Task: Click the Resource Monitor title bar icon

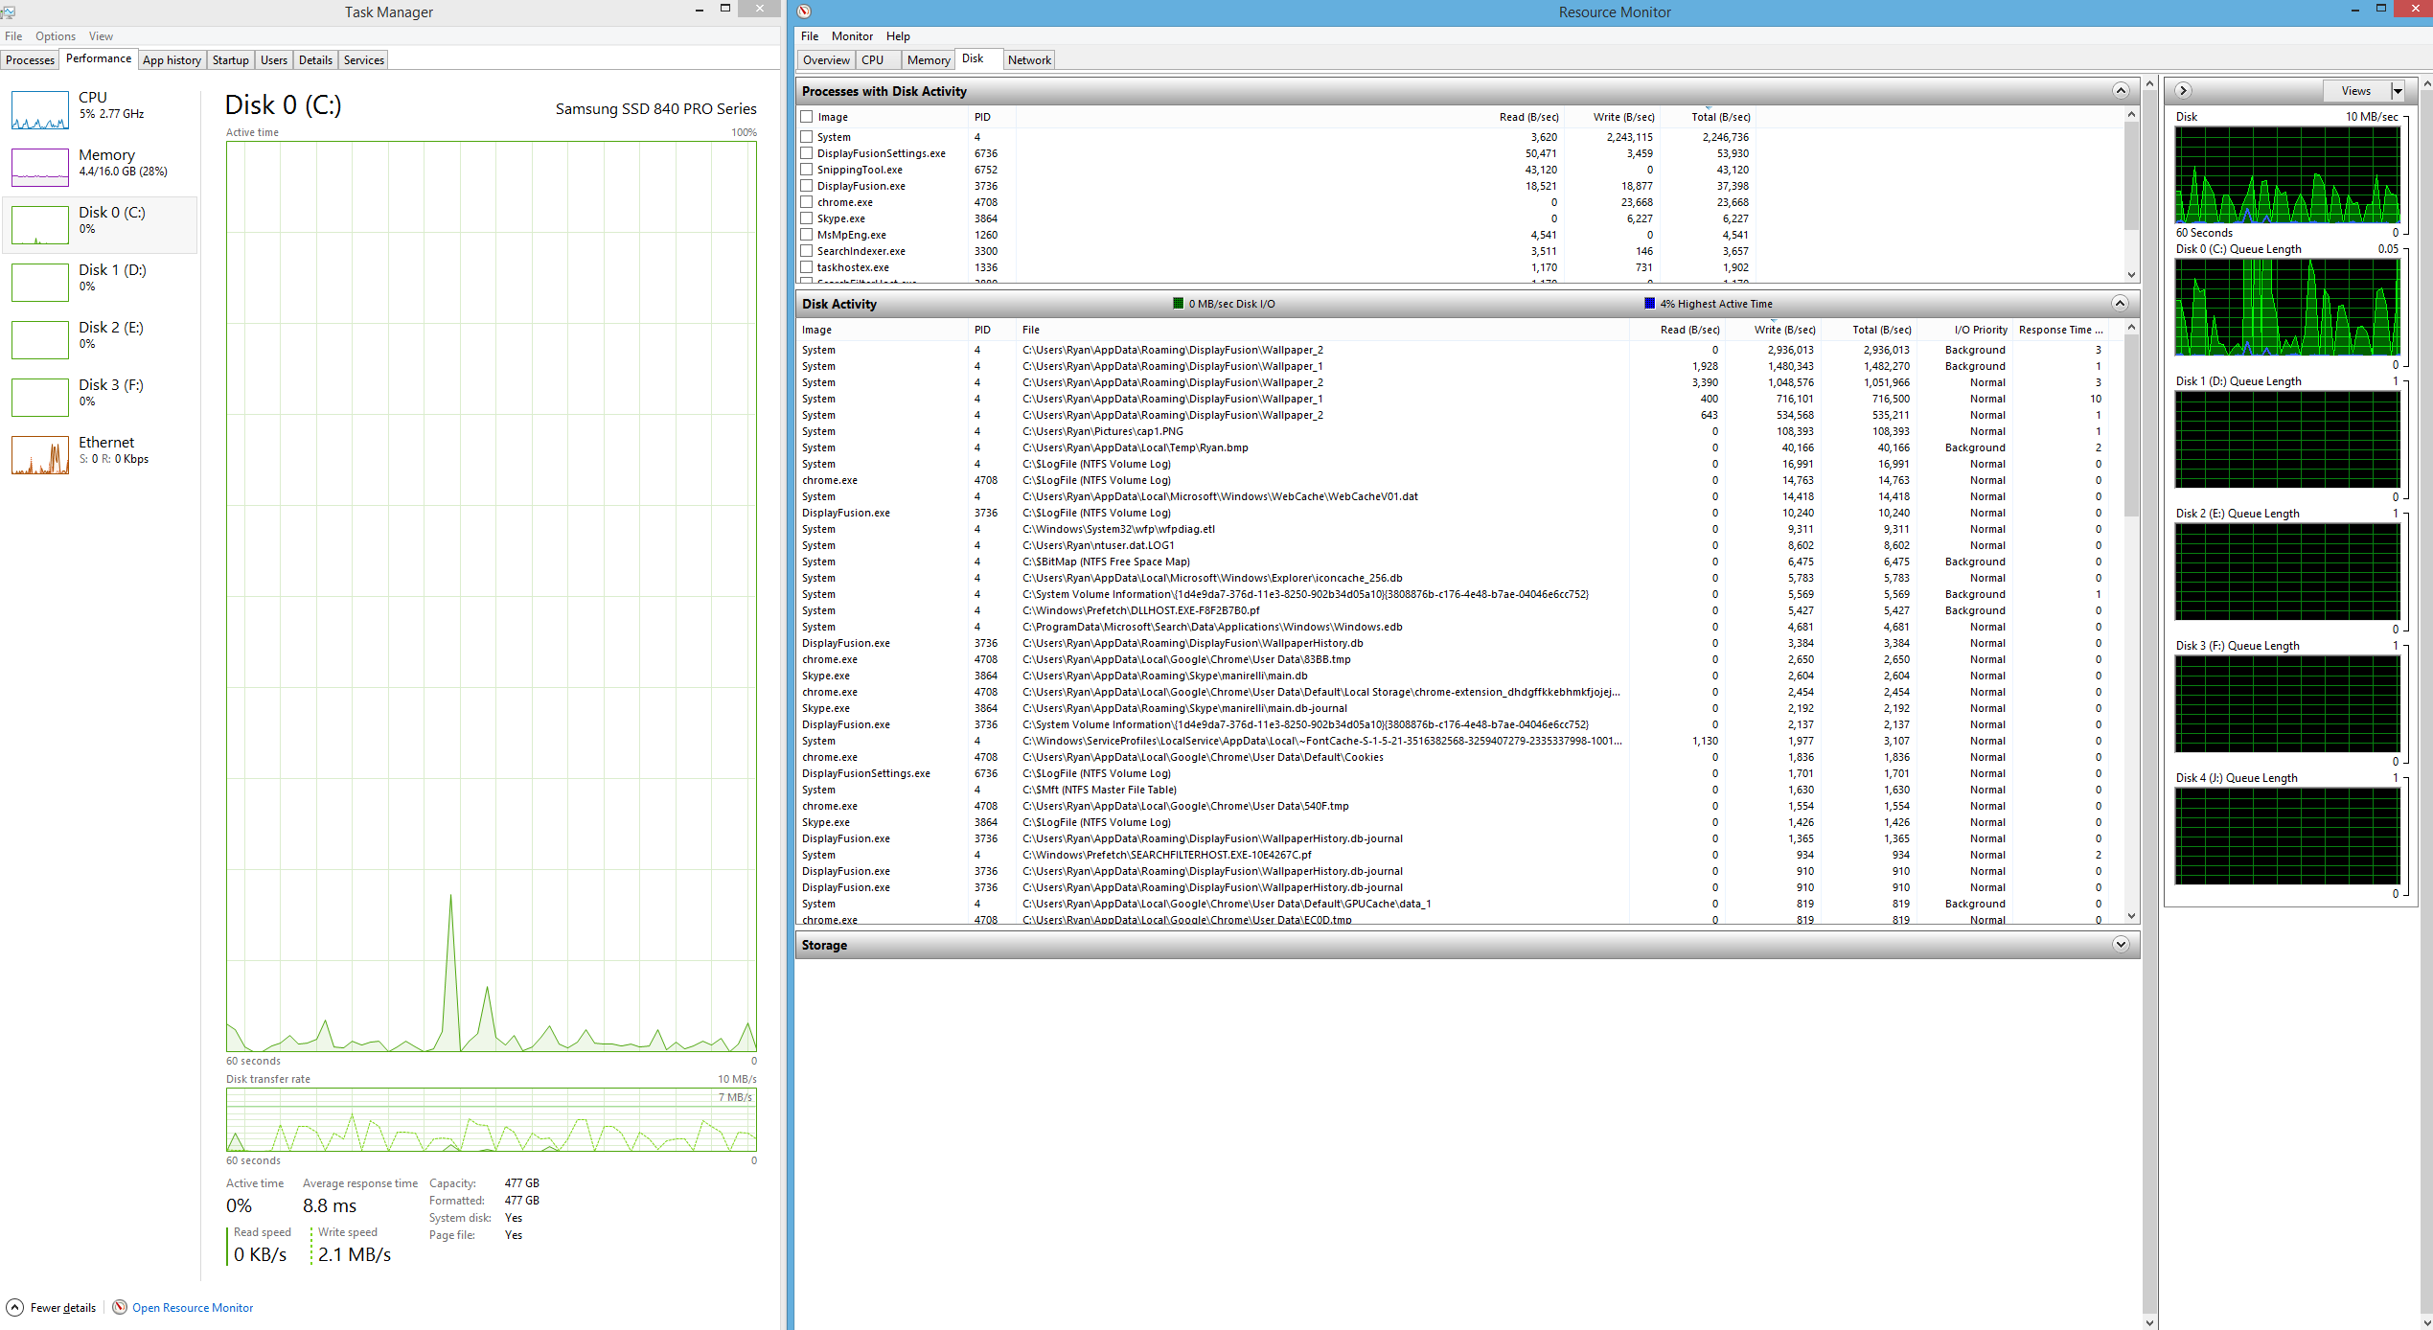Action: pos(805,11)
